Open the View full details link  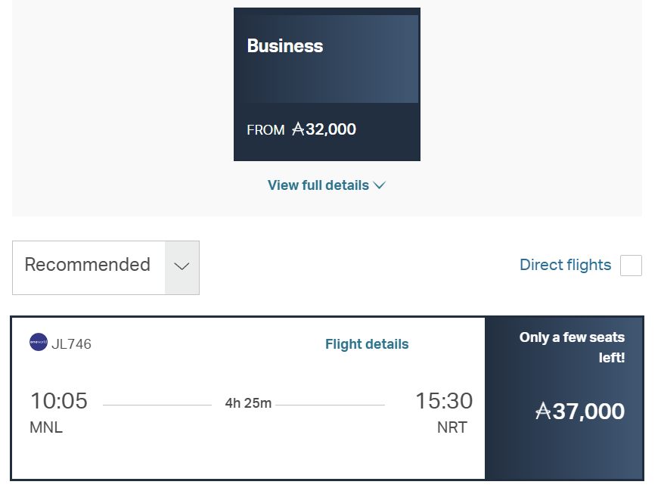(x=318, y=185)
